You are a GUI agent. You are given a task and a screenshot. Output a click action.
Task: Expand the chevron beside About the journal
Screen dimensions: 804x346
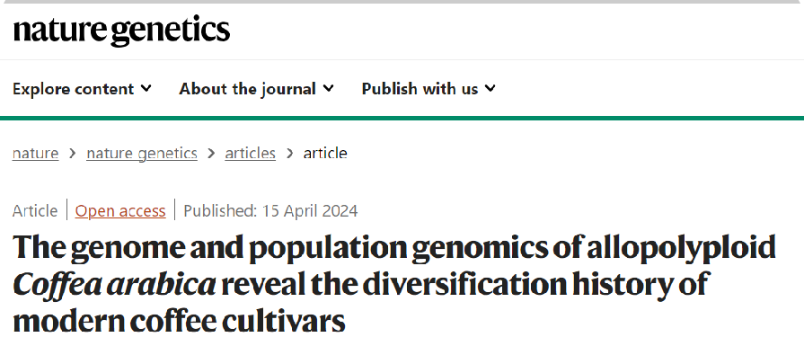(329, 88)
